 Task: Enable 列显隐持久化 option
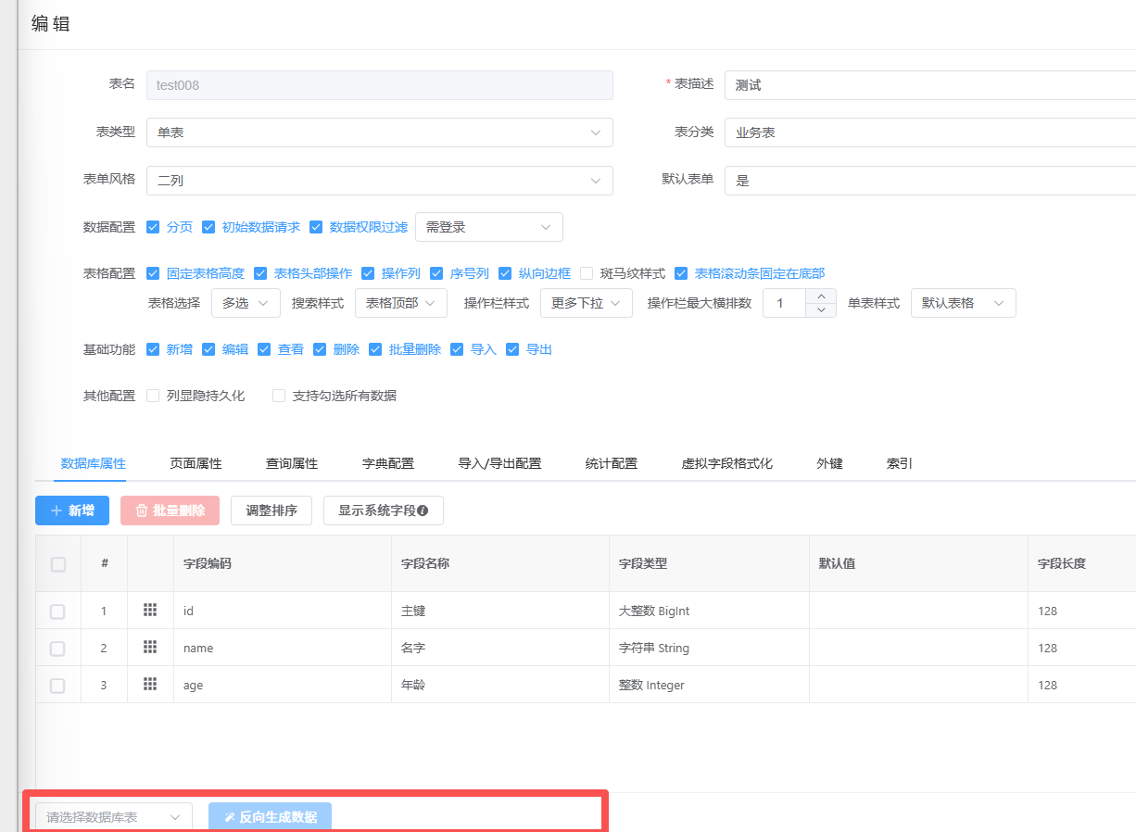(x=154, y=396)
